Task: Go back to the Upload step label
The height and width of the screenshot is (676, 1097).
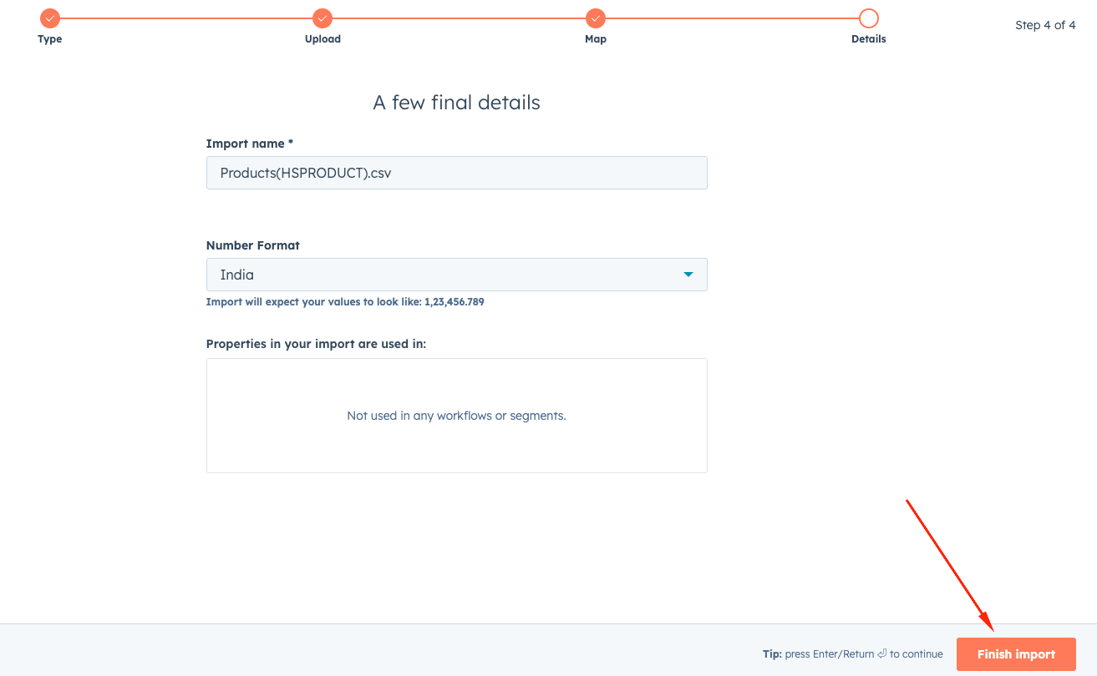Action: [322, 39]
